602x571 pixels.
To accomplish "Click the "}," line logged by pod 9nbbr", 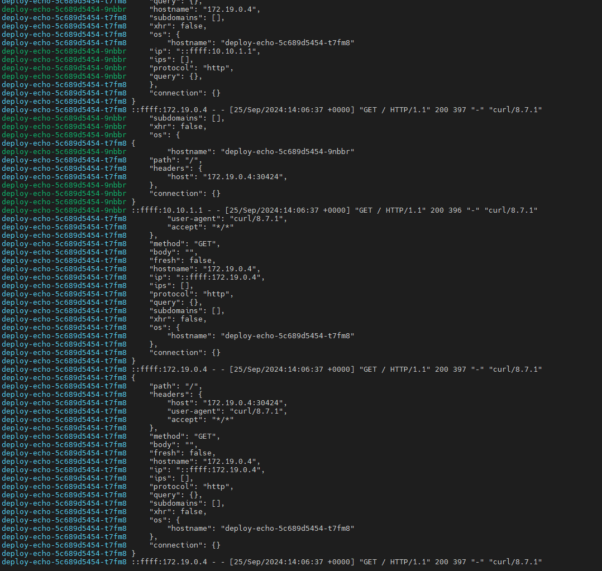I will coord(153,185).
